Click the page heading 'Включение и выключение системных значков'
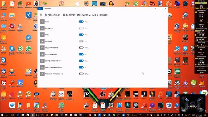This screenshot has width=208, height=117. (x=76, y=15)
